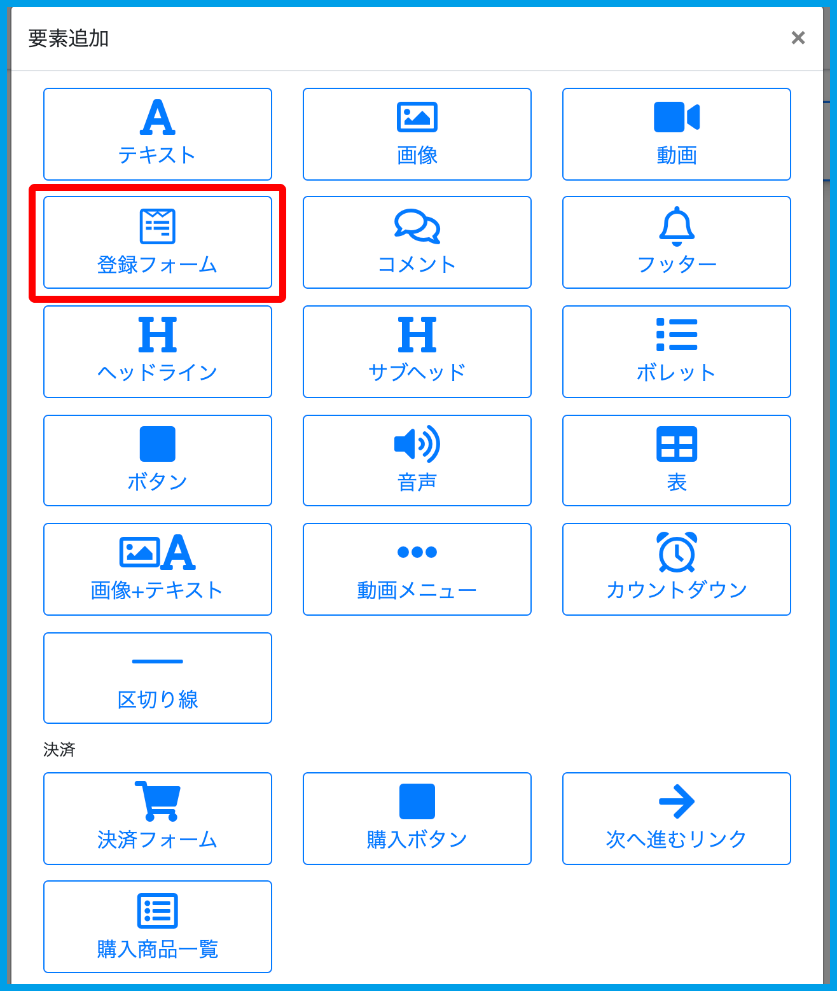This screenshot has height=991, width=837.
Task: Insert a カウントダウン countdown timer
Action: click(x=676, y=569)
